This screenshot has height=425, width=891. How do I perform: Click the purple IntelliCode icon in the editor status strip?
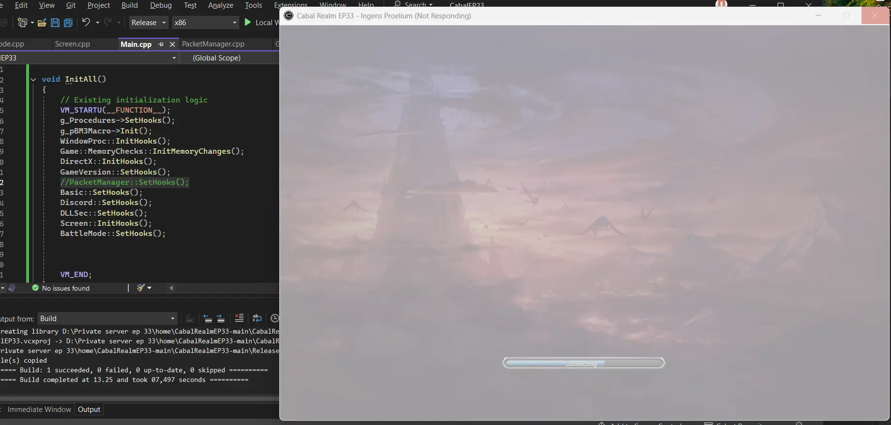(x=12, y=288)
